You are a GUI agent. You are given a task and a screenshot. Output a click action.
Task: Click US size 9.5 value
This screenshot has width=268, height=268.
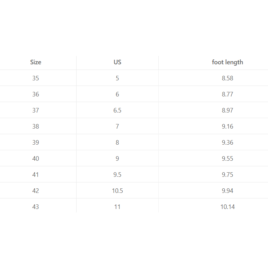[x=117, y=175]
